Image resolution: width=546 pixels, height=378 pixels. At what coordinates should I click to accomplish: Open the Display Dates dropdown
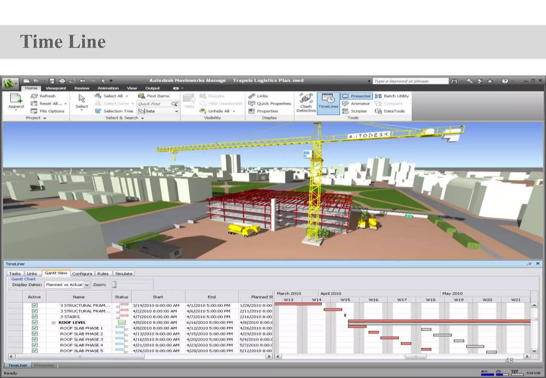(87, 285)
